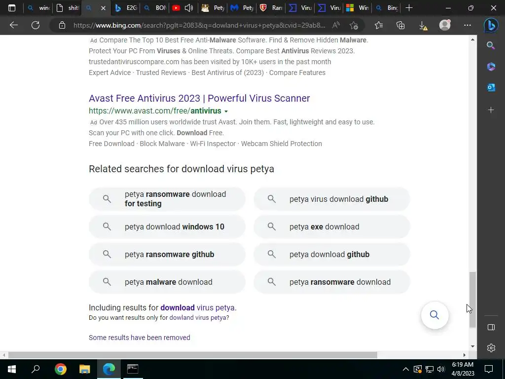Screen dimensions: 505x379
Task: Open the sidebar search tool
Action: coord(491,45)
